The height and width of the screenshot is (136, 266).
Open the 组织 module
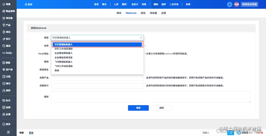(6, 90)
